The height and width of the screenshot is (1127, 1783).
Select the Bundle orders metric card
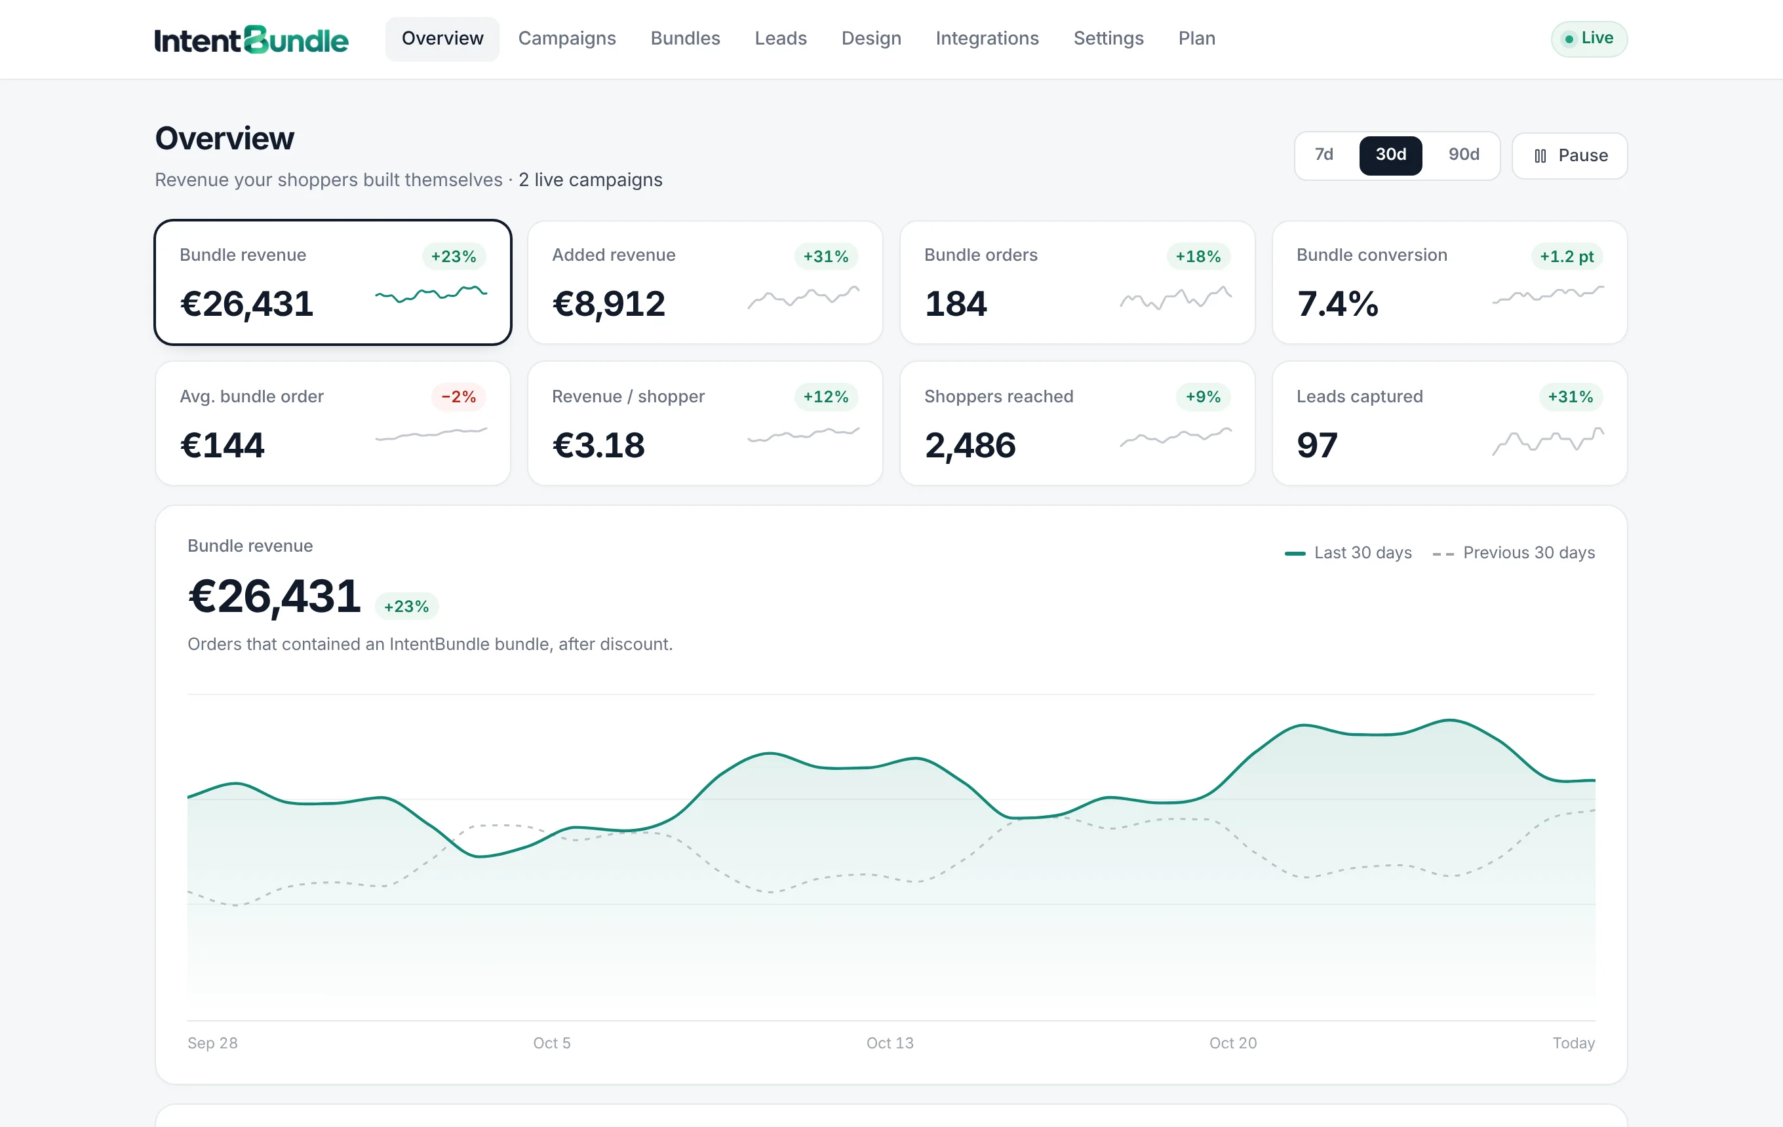tap(1078, 282)
